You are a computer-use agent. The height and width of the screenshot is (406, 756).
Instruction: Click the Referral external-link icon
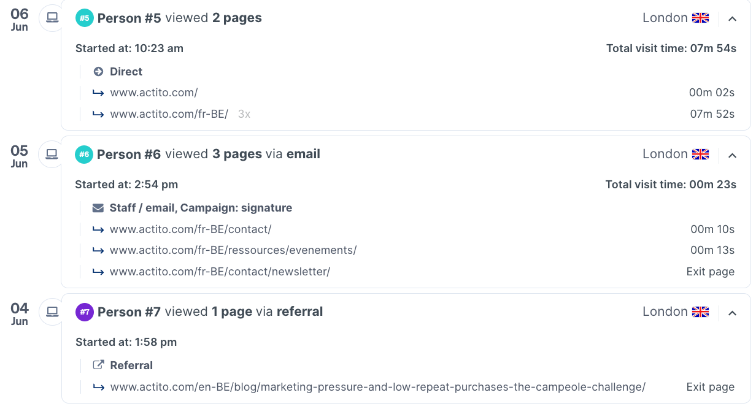(98, 365)
